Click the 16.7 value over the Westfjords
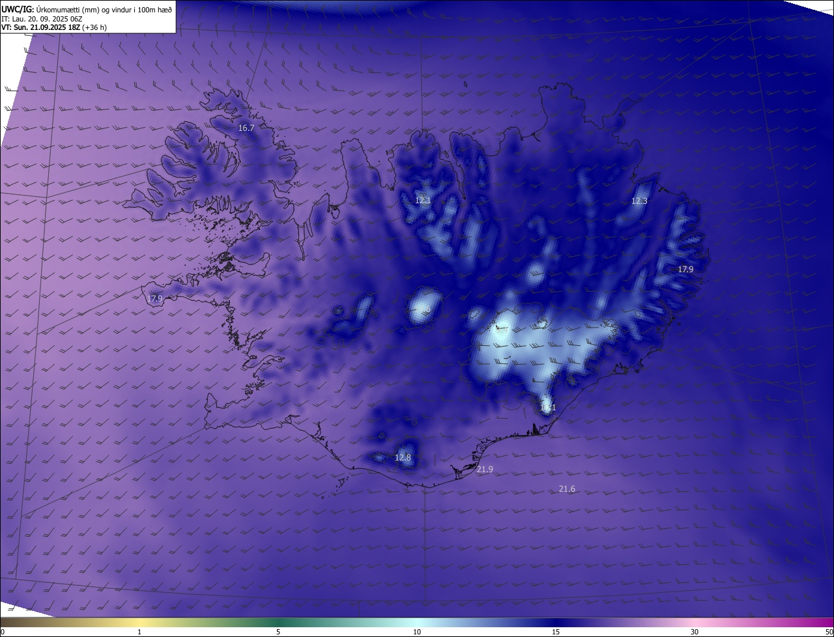 tap(246, 128)
